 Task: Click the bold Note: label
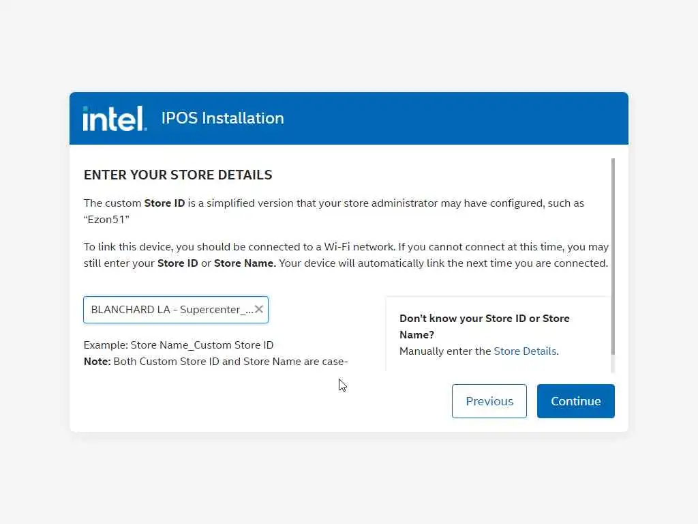97,362
